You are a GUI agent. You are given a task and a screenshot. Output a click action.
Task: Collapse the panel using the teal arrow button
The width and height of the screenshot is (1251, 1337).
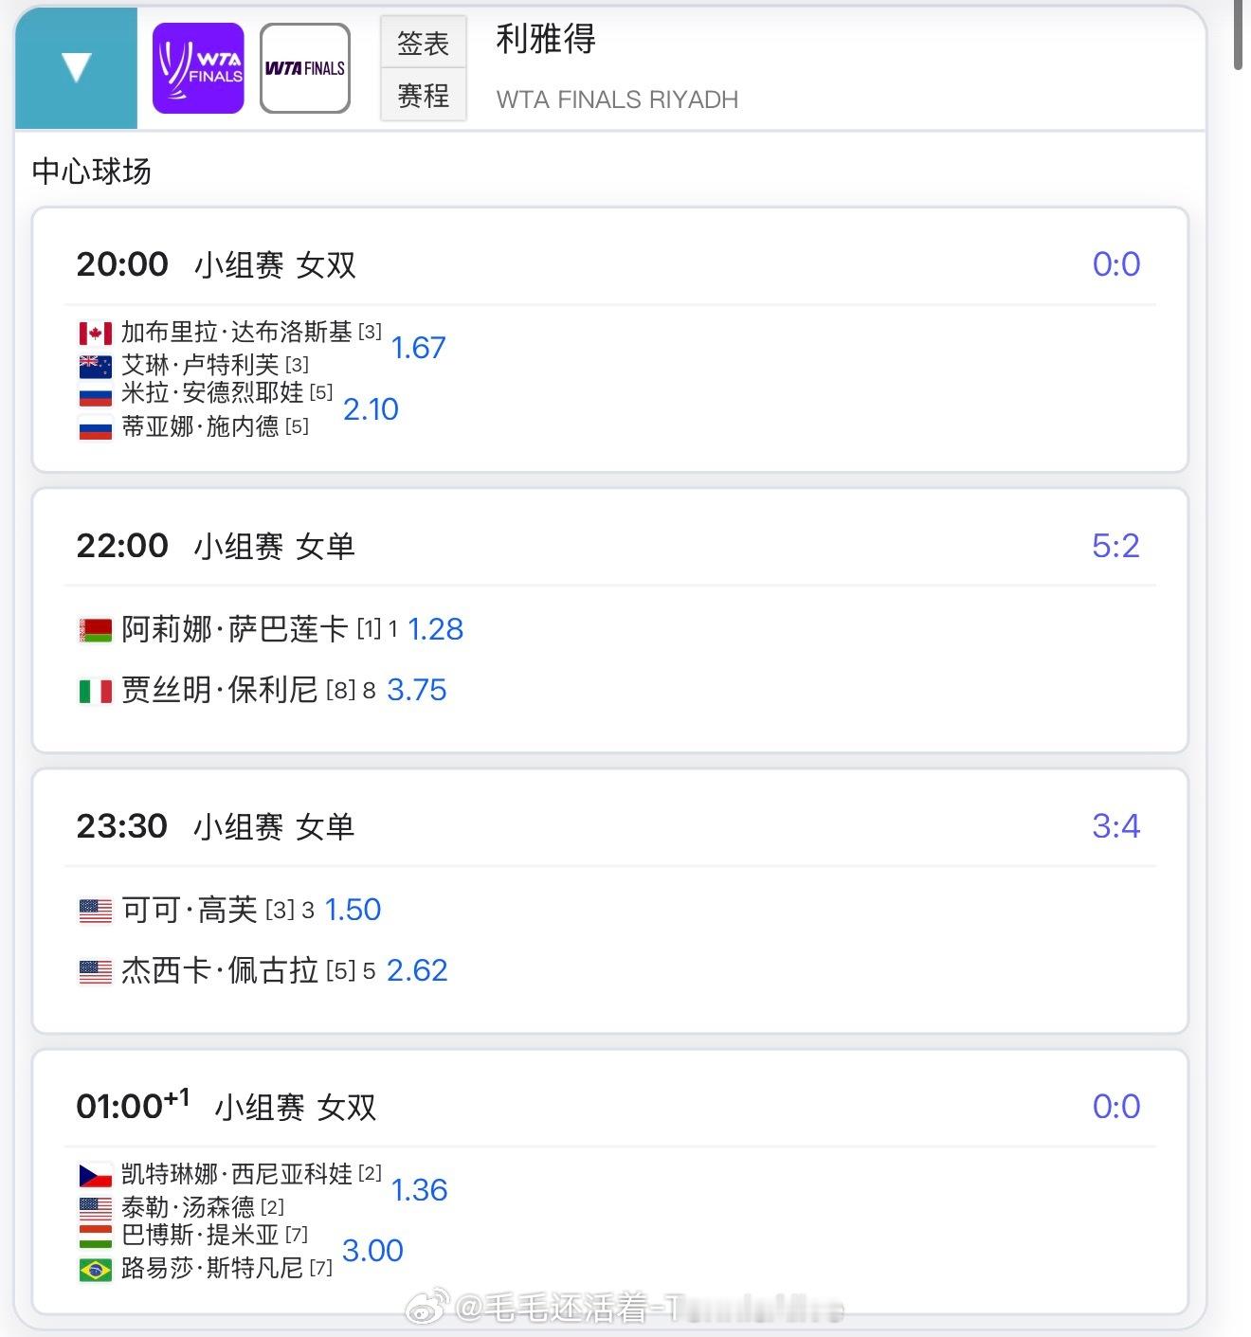pos(75,66)
